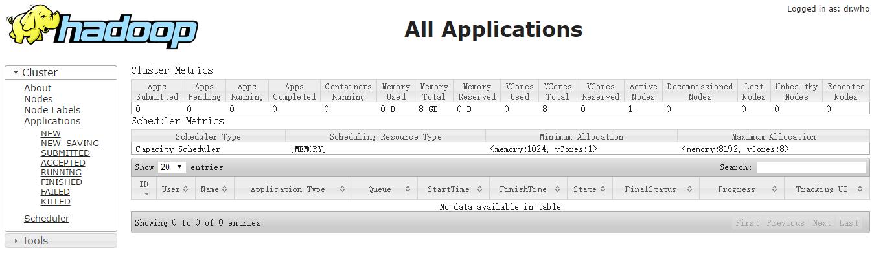Expand the Tools sidebar section
874x258 pixels.
coord(61,241)
